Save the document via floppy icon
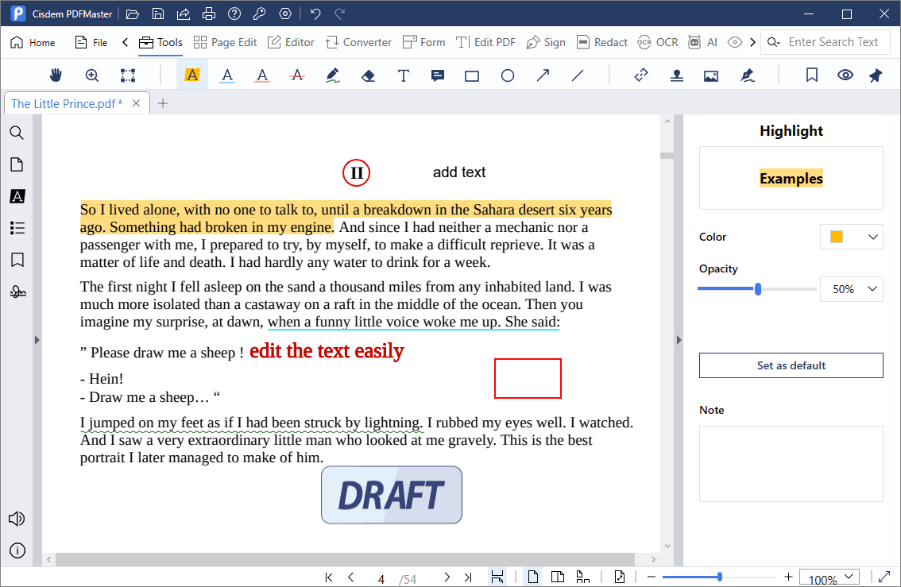The image size is (901, 587). tap(158, 14)
